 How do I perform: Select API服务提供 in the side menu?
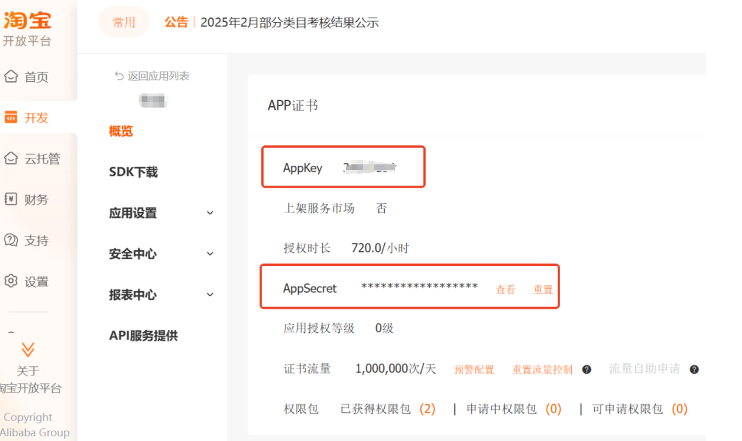143,336
